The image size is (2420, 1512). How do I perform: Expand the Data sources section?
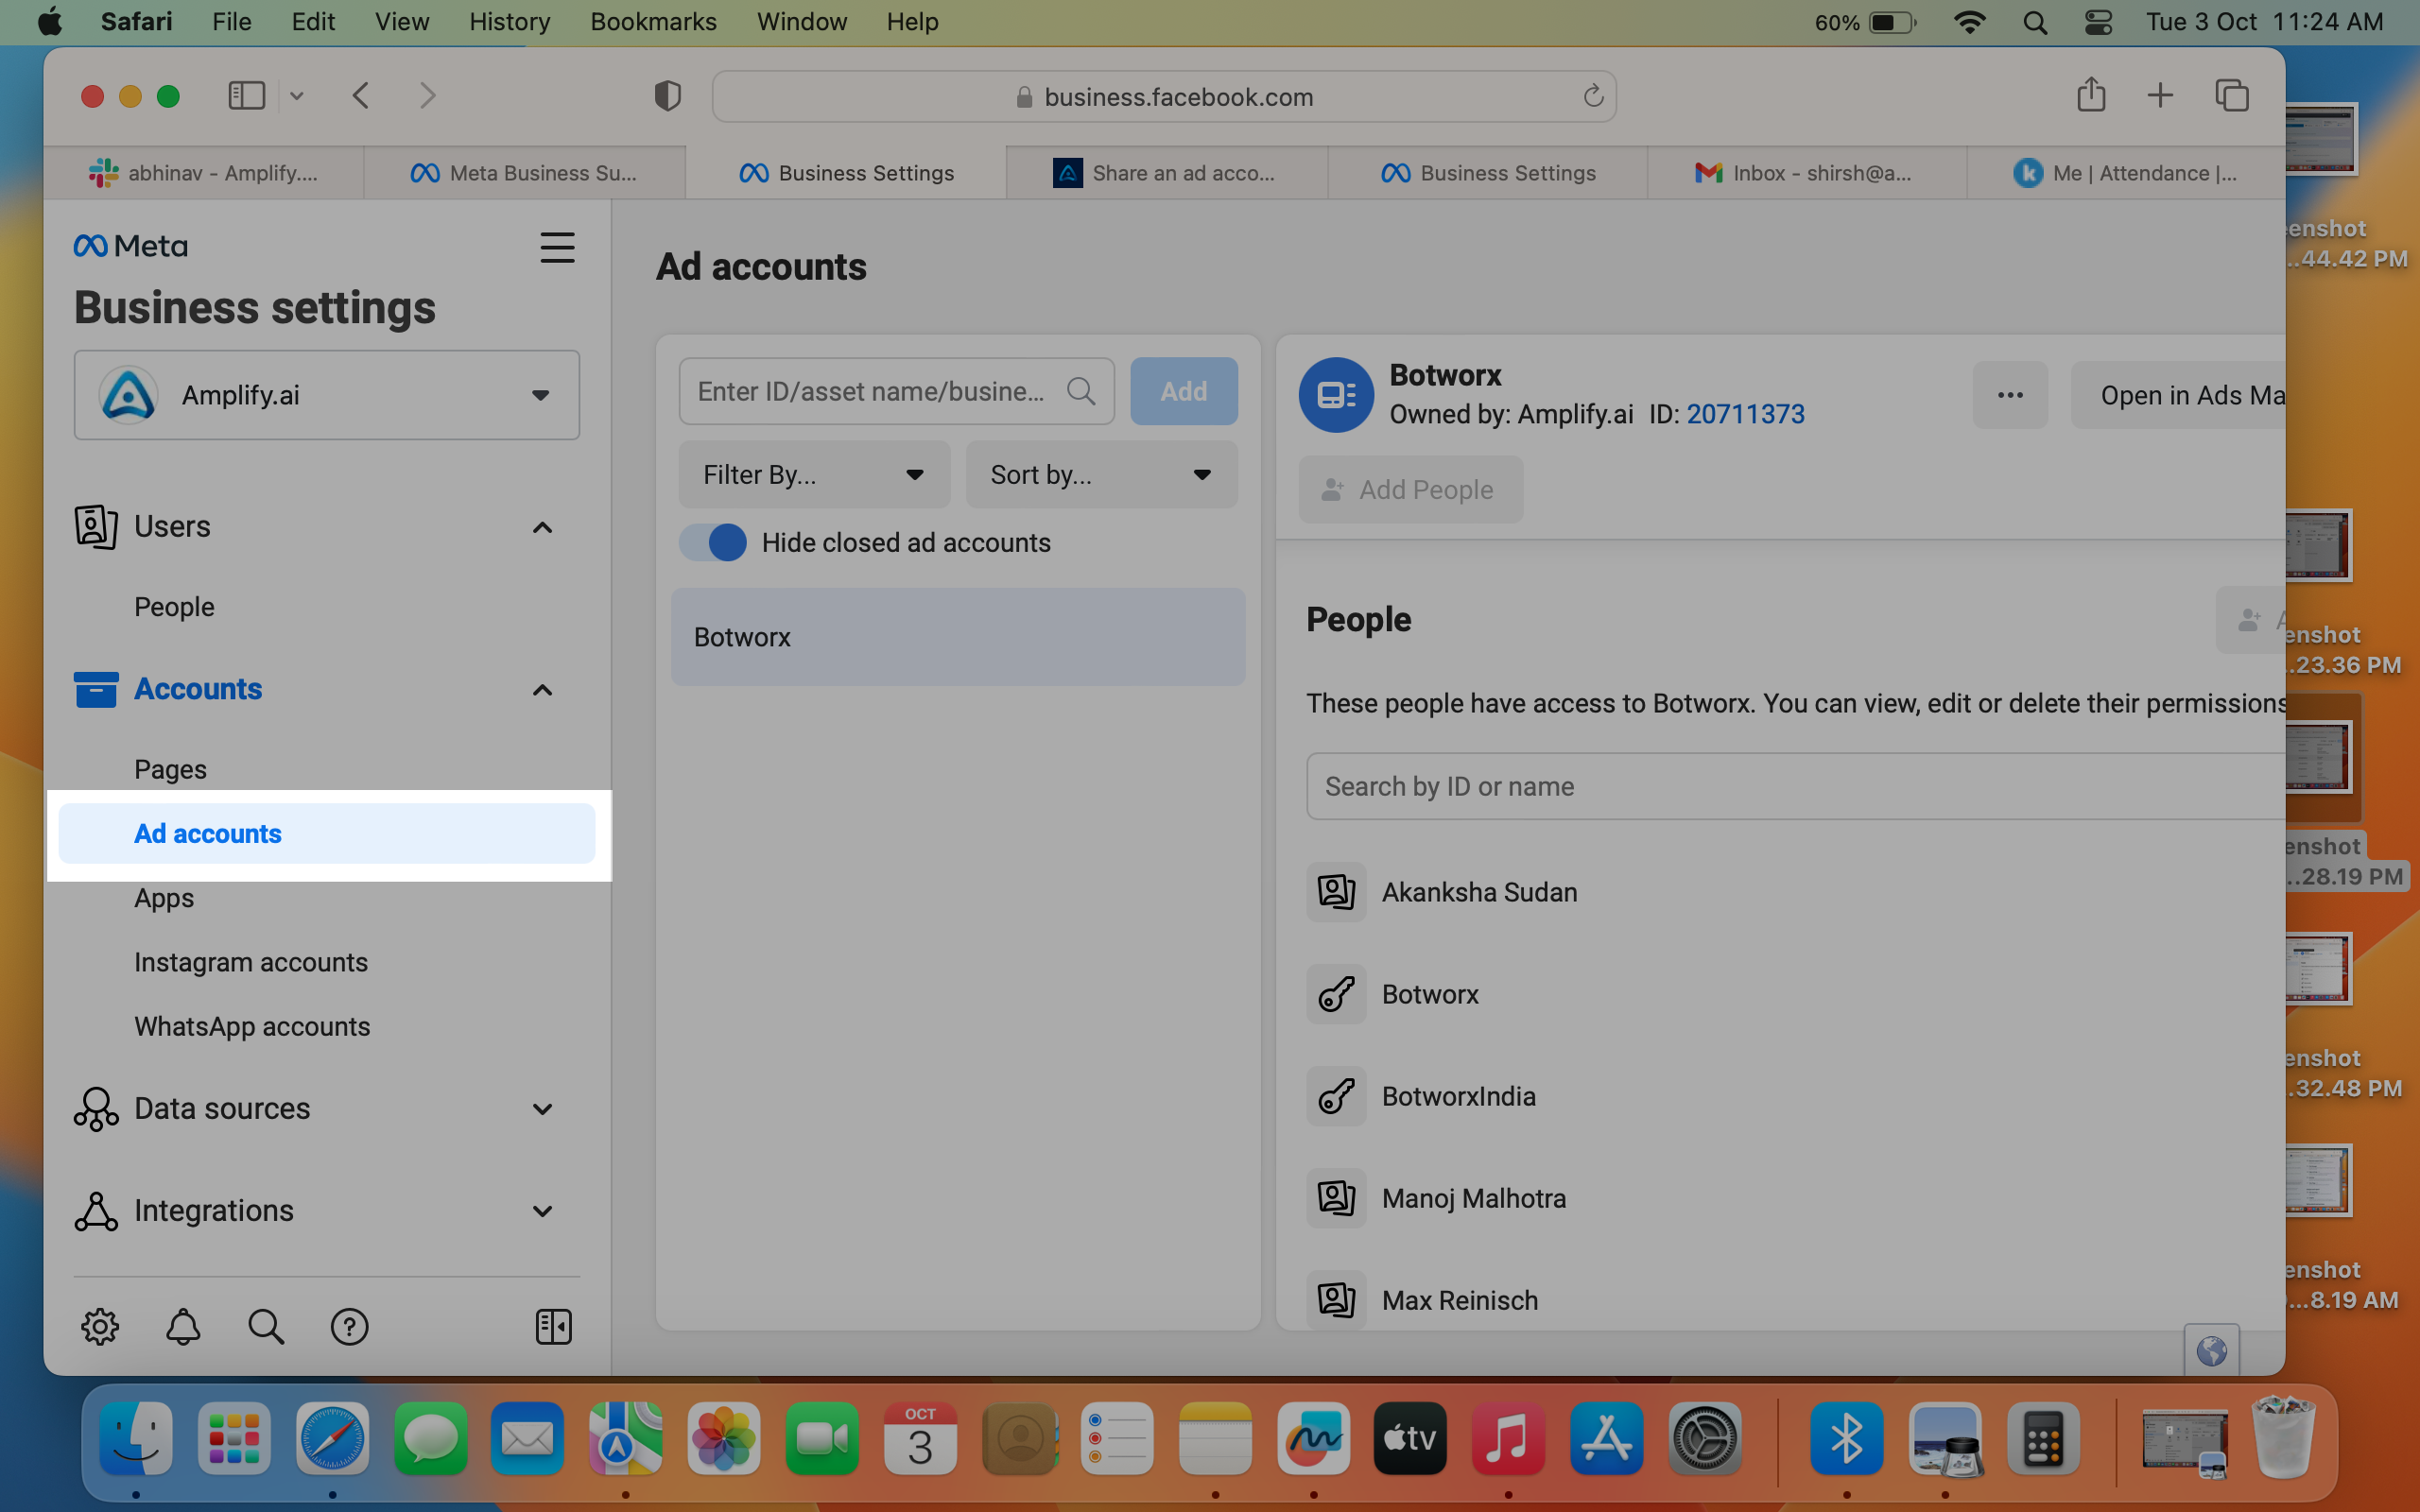[312, 1108]
